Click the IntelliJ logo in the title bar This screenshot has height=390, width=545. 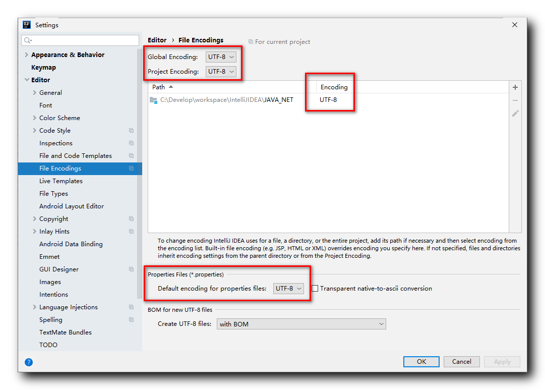[x=27, y=25]
